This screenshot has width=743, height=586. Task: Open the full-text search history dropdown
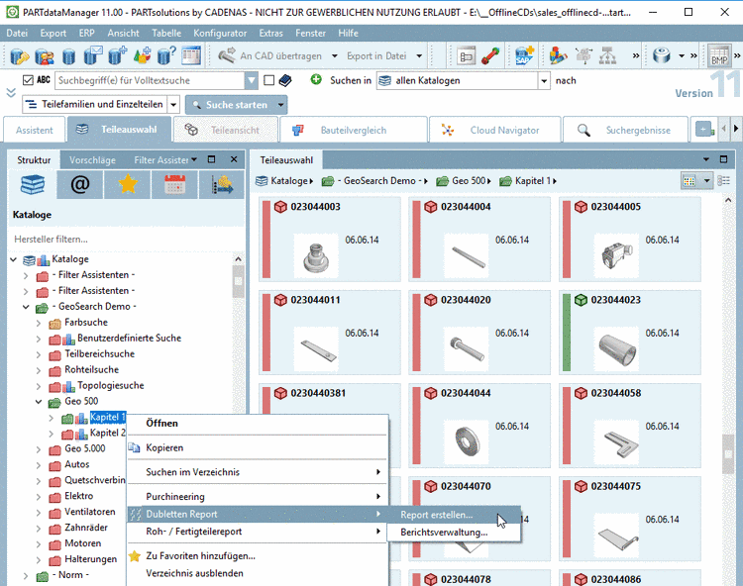click(x=252, y=80)
